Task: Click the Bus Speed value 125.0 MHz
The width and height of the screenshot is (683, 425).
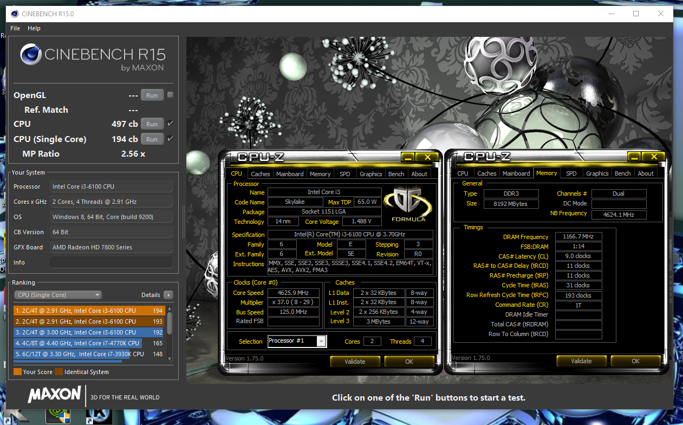Action: [294, 312]
